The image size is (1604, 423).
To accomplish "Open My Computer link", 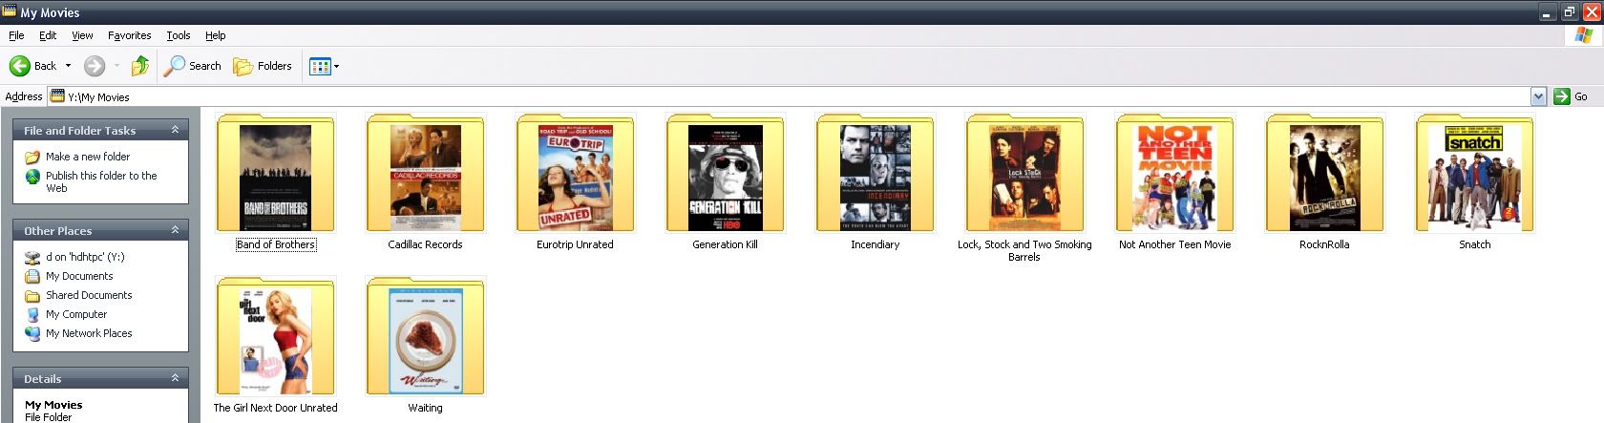I will 76,314.
